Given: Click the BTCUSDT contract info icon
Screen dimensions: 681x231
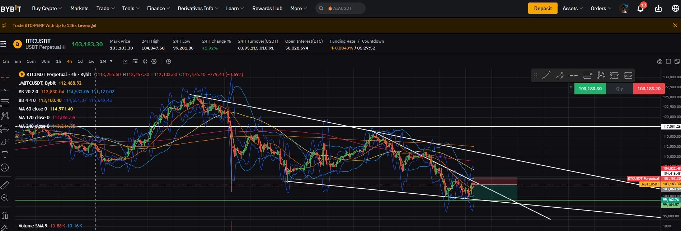Looking at the screenshot, I should (x=64, y=47).
